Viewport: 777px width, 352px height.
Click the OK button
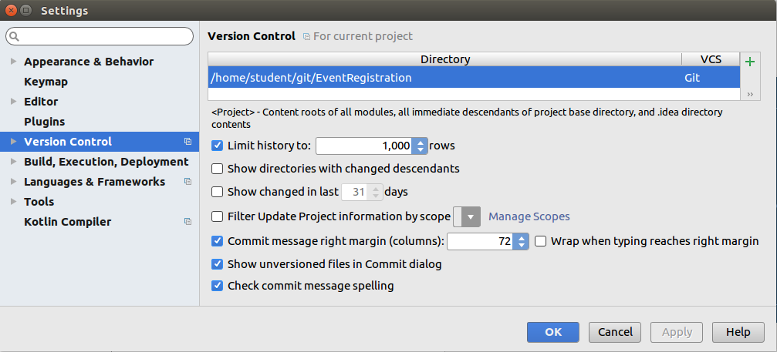(552, 332)
